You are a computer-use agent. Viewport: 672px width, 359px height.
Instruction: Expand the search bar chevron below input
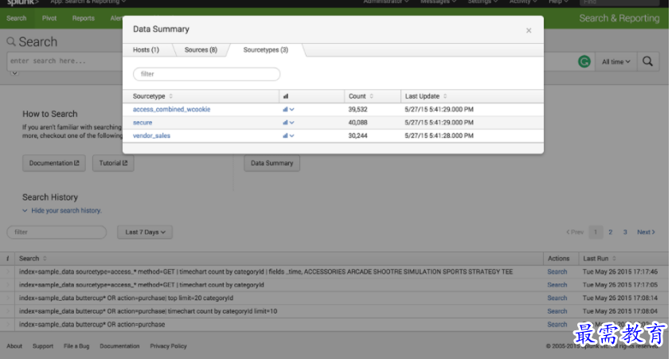click(14, 73)
